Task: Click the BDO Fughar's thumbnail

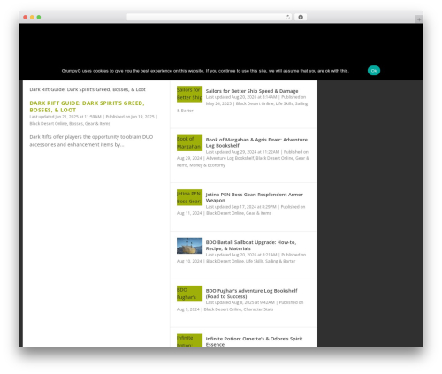Action: tap(189, 294)
